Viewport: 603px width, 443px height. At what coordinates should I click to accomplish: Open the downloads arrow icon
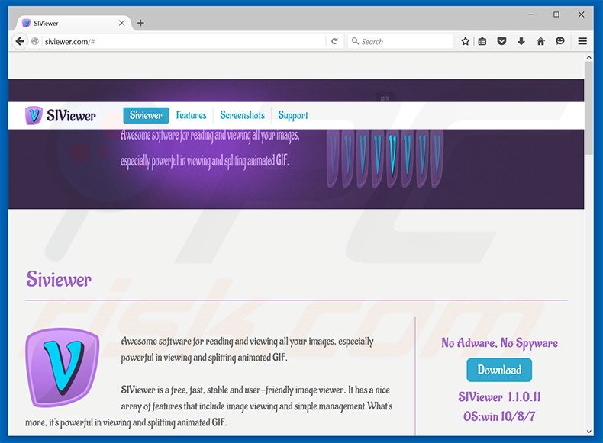[521, 41]
